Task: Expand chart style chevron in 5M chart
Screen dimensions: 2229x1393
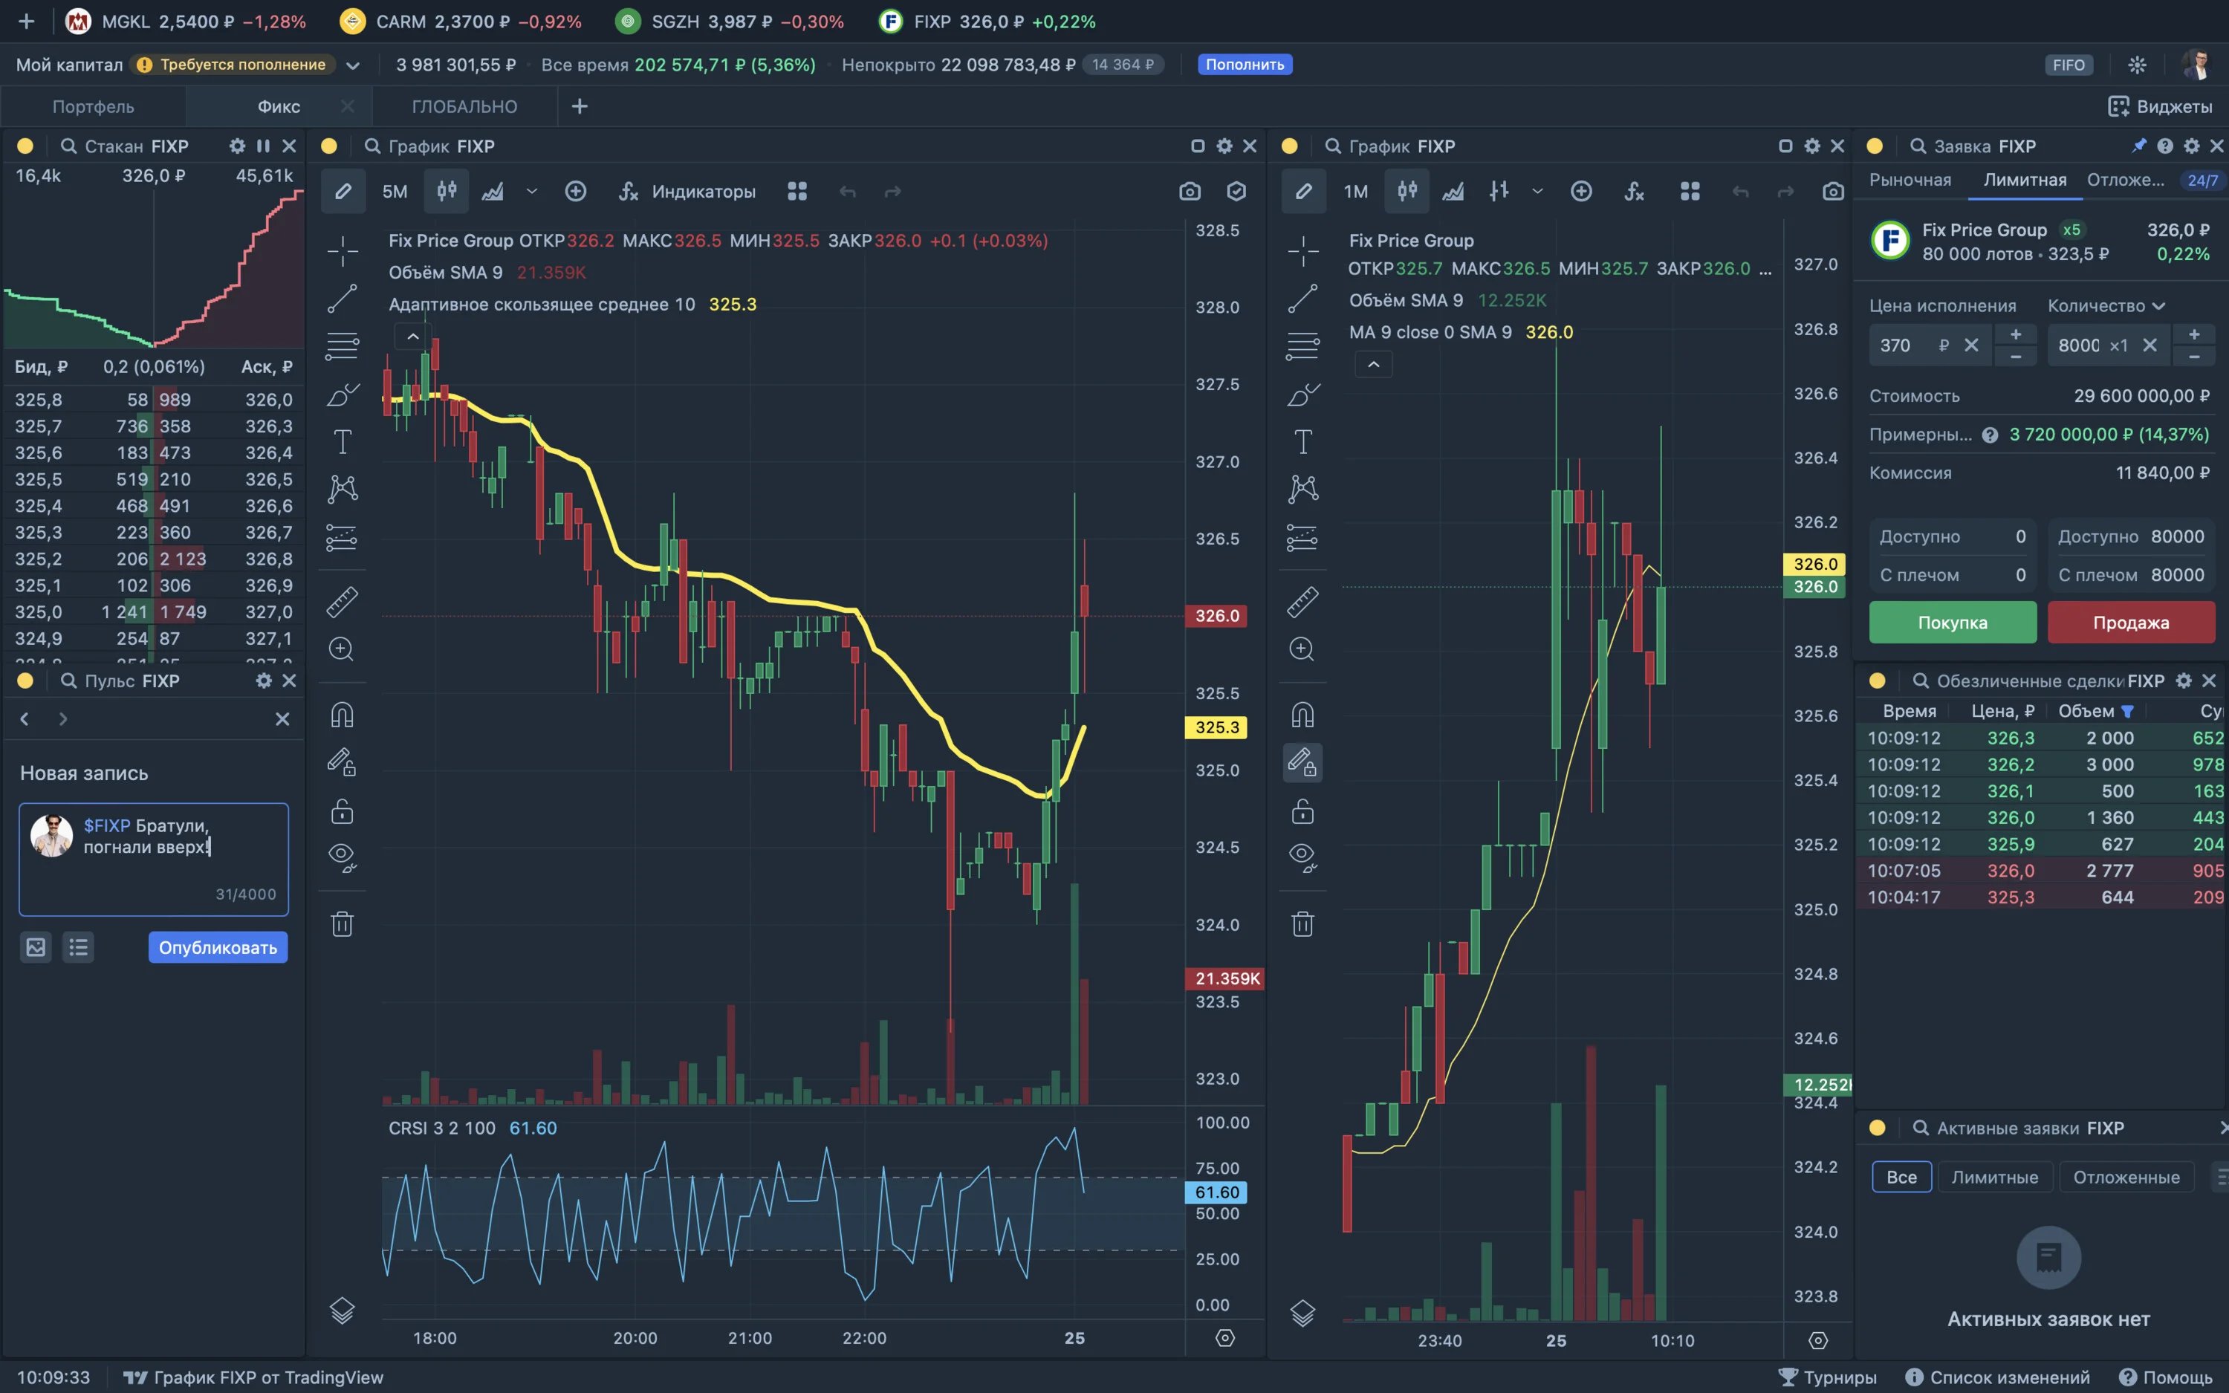Action: coord(531,192)
